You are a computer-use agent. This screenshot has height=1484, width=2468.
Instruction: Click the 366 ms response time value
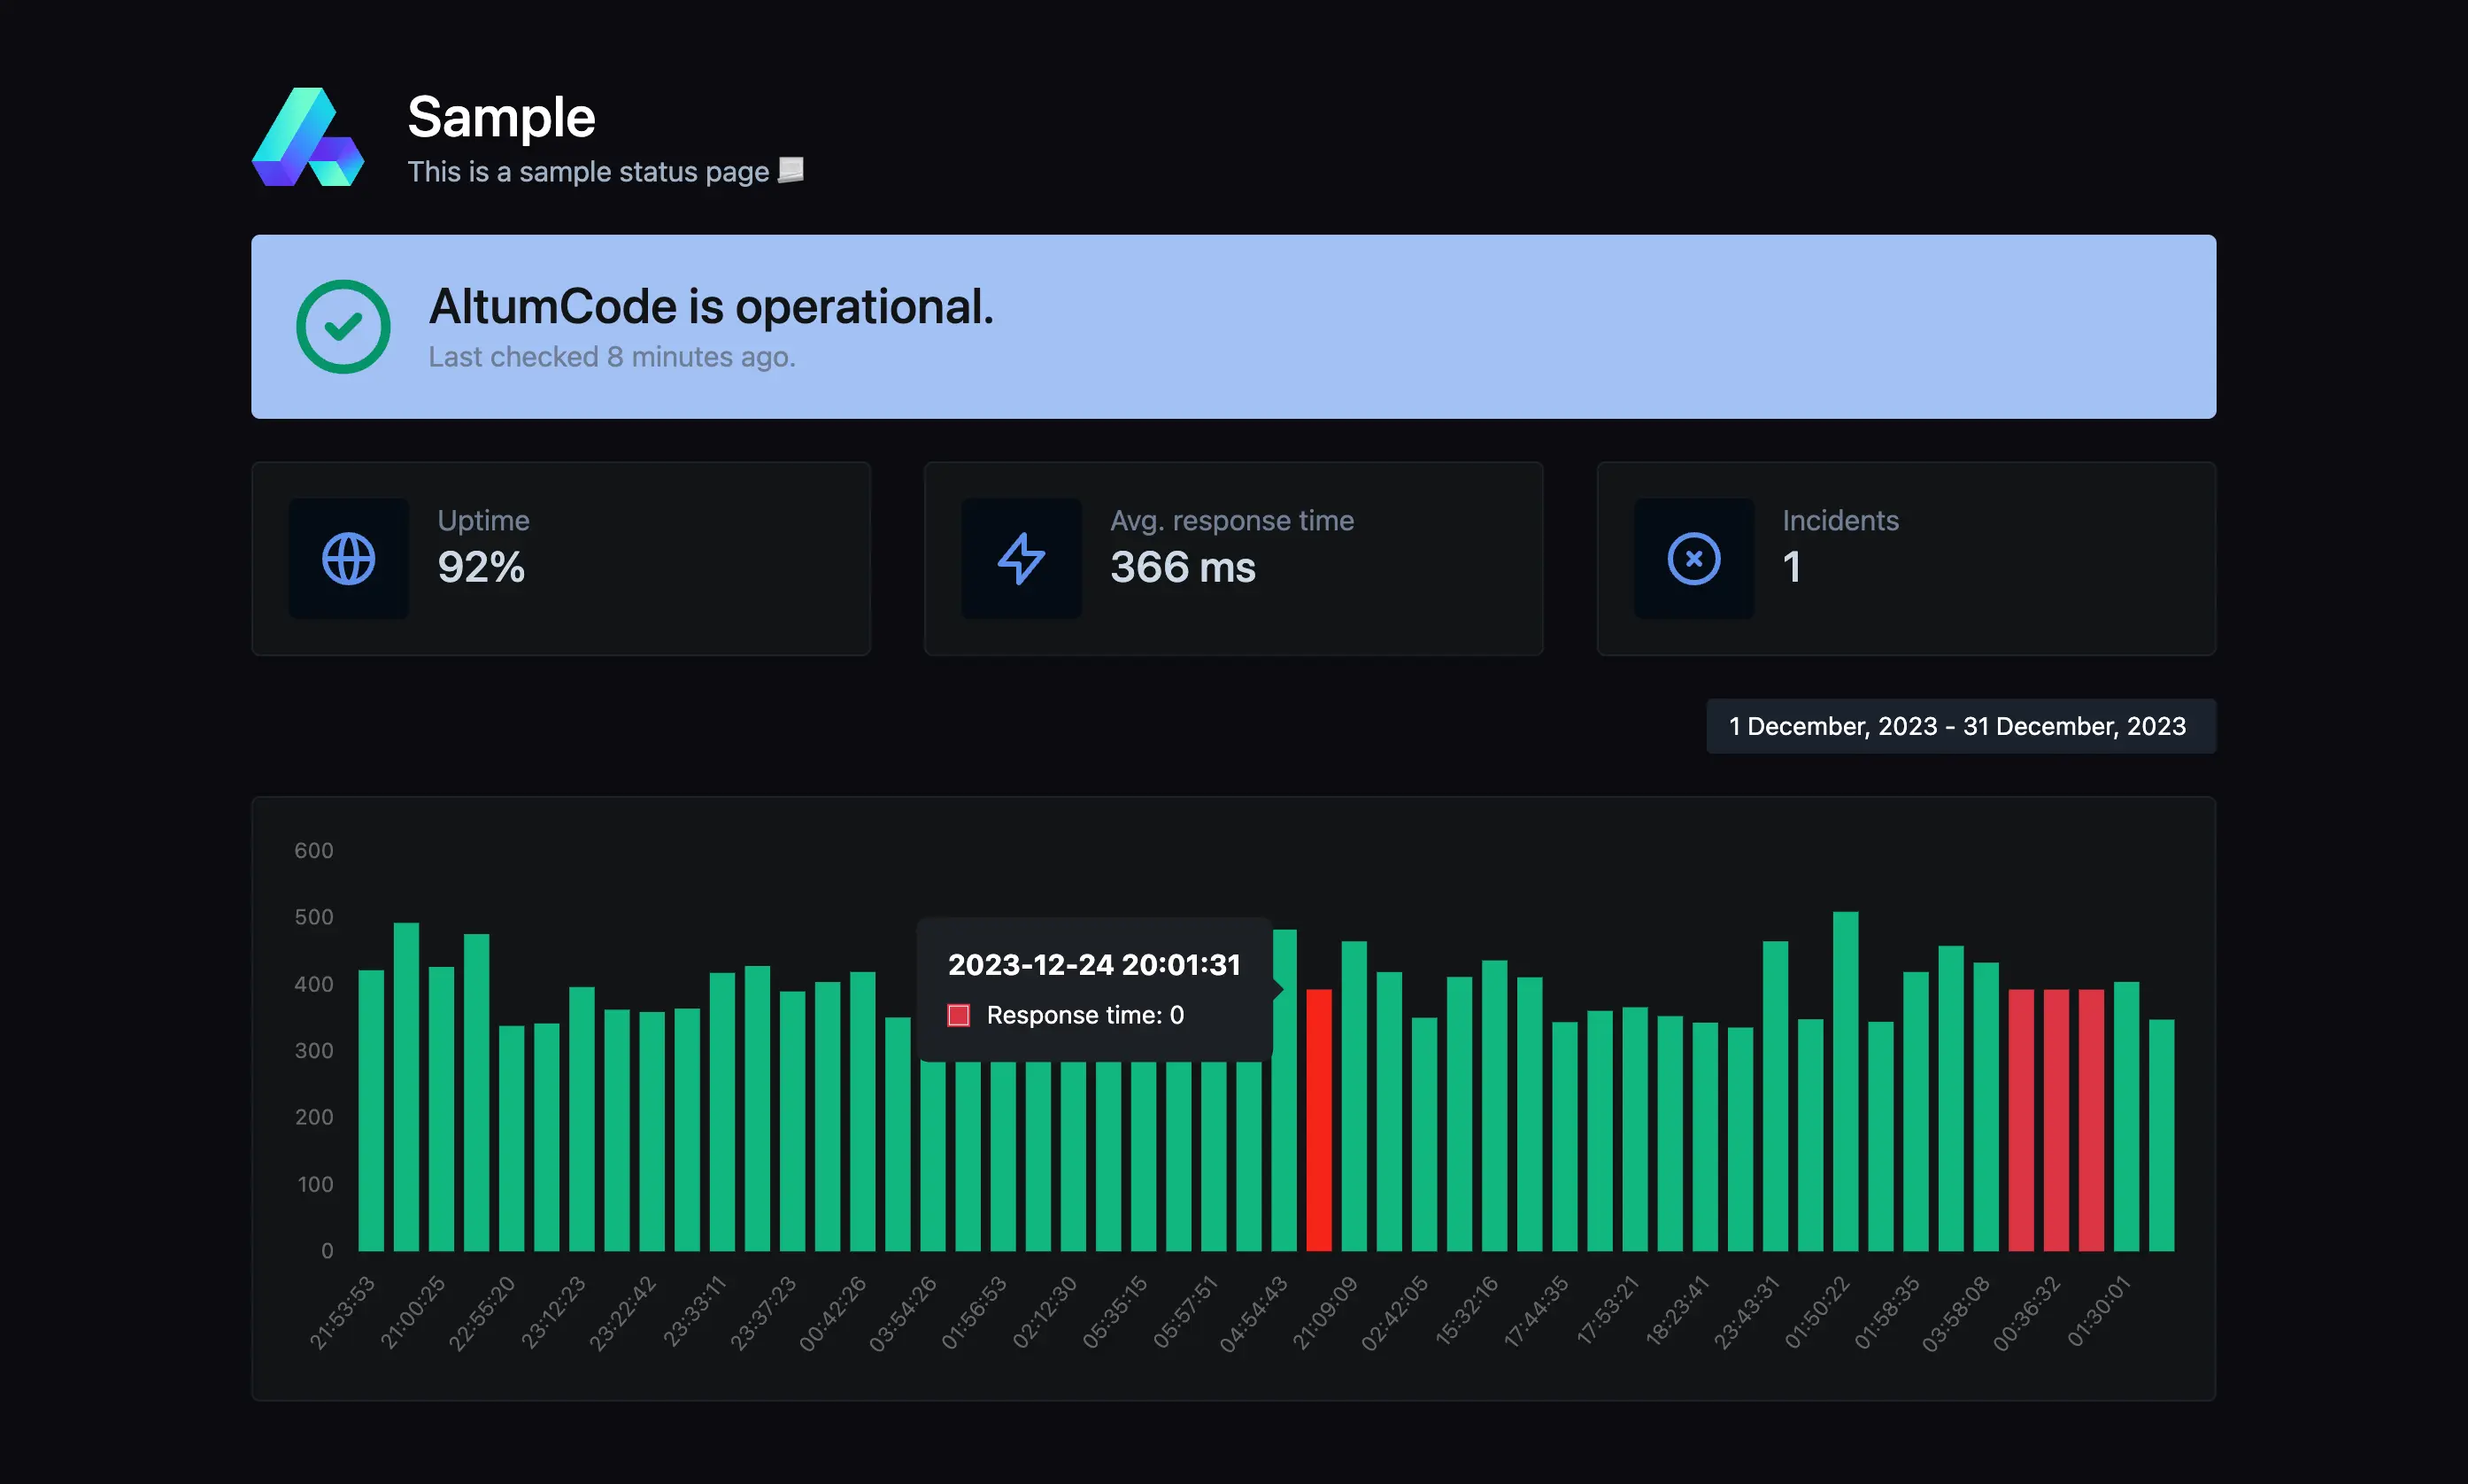coord(1183,567)
